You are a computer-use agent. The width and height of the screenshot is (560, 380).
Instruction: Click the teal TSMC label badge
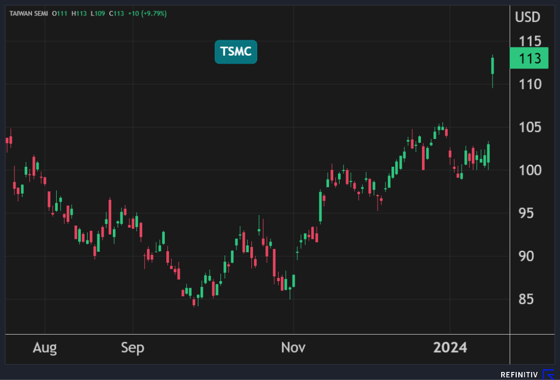[x=236, y=52]
